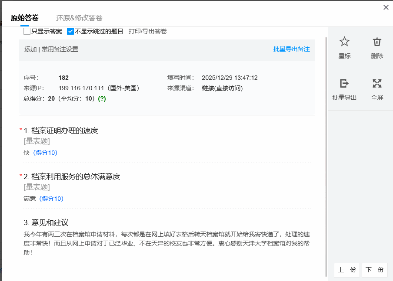Image resolution: width=393 pixels, height=281 pixels.
Task: Open 常用备注设置 settings link
Action: click(x=60, y=49)
